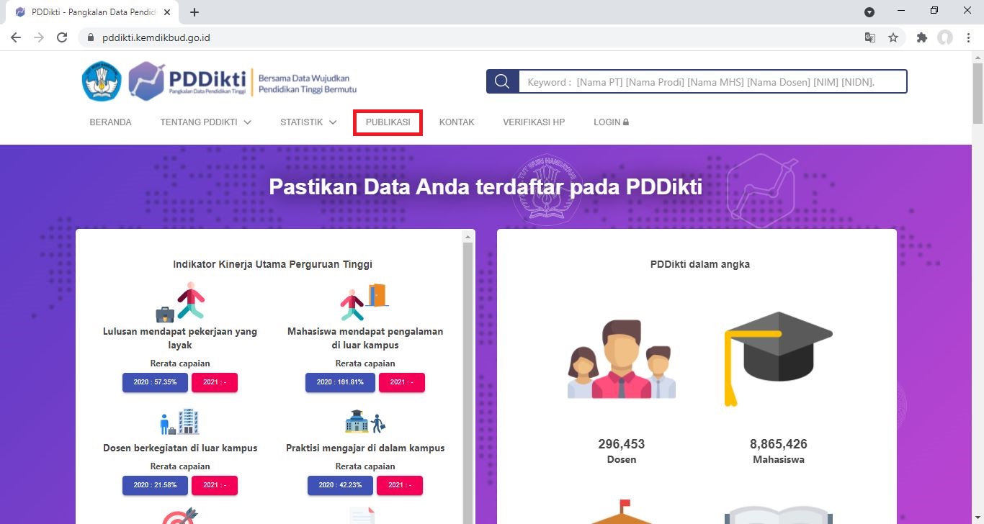Bookmark this page with star icon

click(x=893, y=37)
